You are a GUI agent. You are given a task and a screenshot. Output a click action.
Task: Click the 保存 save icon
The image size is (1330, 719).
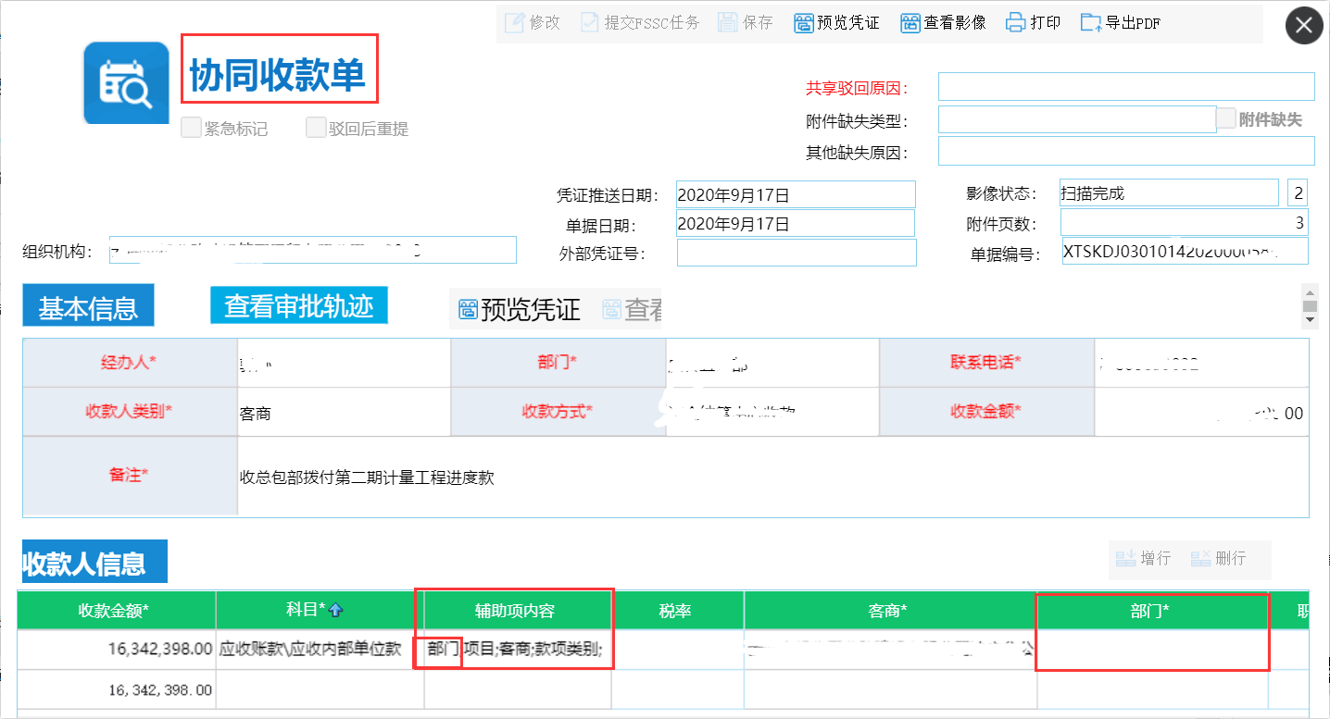point(728,23)
